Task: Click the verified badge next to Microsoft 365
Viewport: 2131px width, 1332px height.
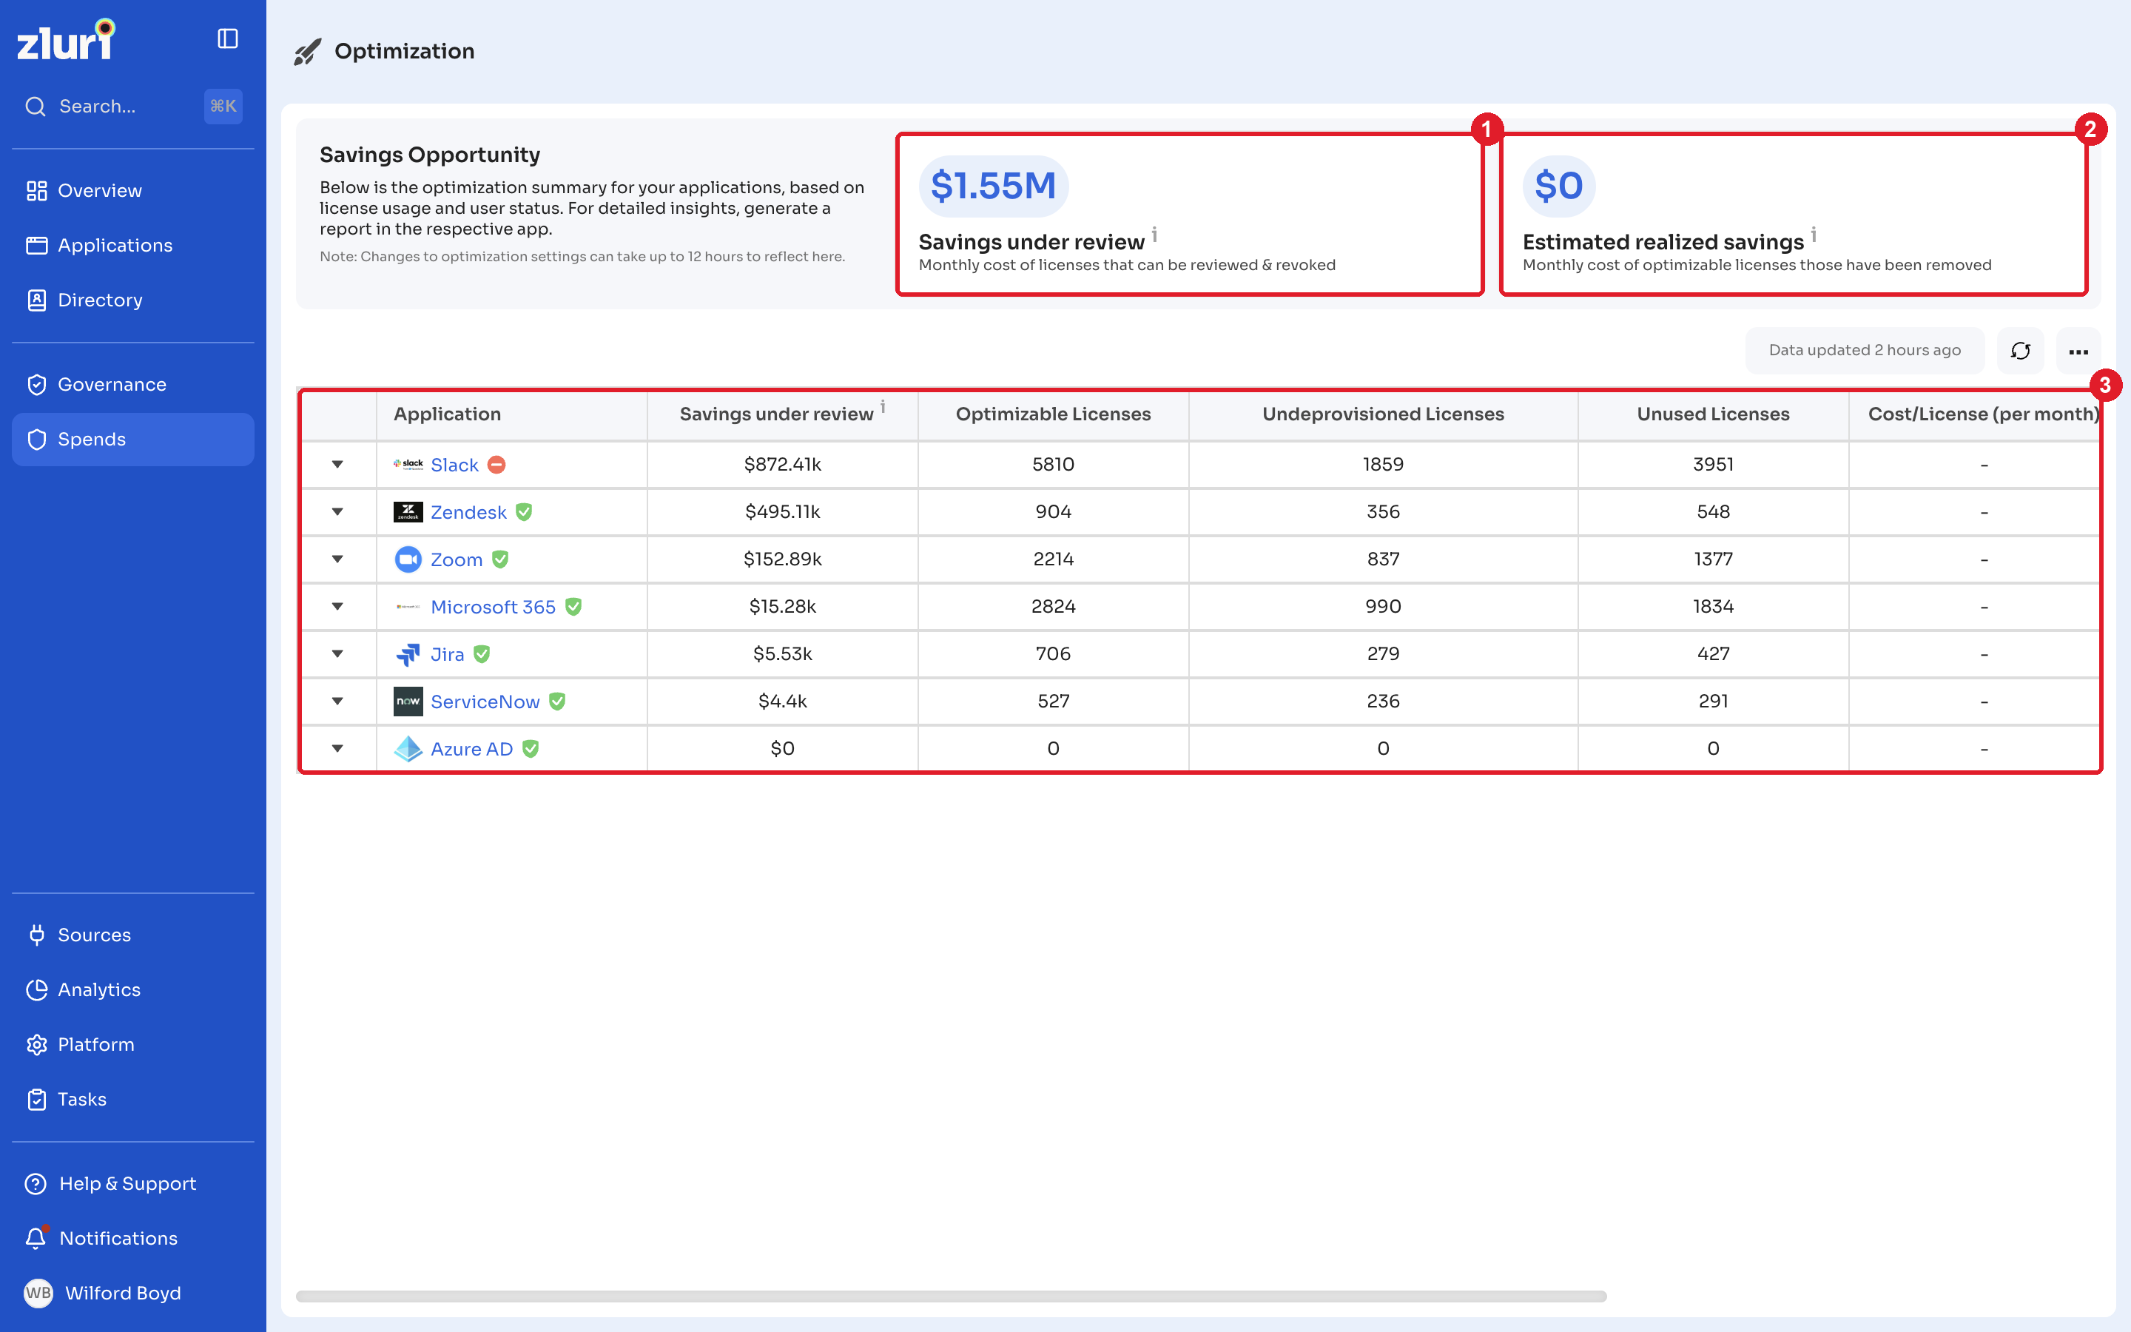Action: [x=573, y=607]
